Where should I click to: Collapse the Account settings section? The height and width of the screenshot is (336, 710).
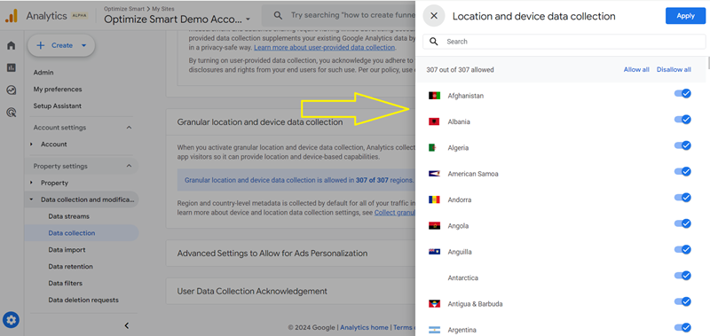pos(129,128)
